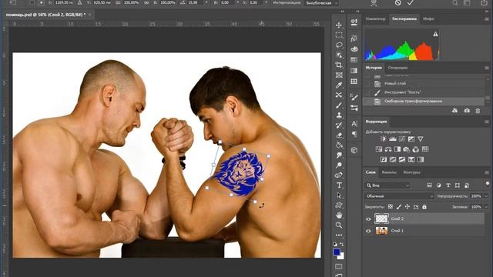Add Brightness/Contrast adjustment
Image resolution: width=493 pixels, height=277 pixels.
click(x=384, y=138)
